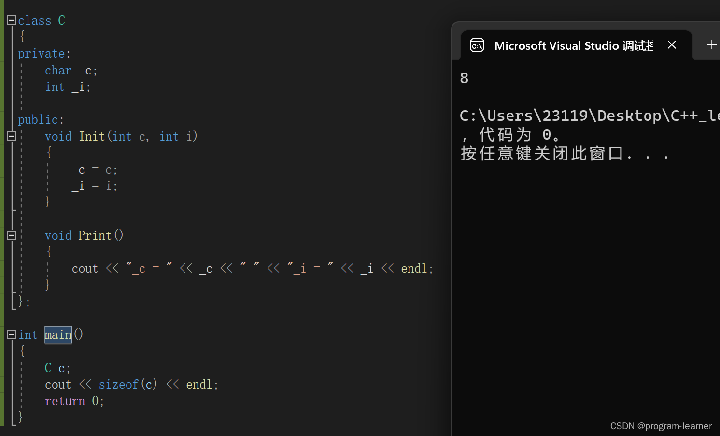Click 'char _c;' member declaration

pyautogui.click(x=71, y=71)
